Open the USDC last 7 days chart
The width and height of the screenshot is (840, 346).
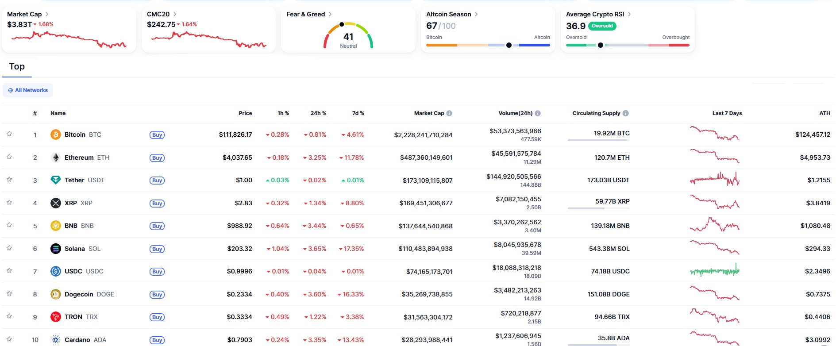coord(714,270)
